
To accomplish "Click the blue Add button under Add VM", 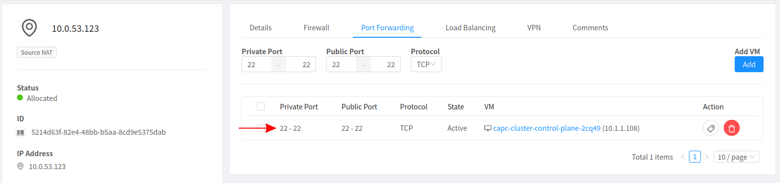I will (x=749, y=64).
